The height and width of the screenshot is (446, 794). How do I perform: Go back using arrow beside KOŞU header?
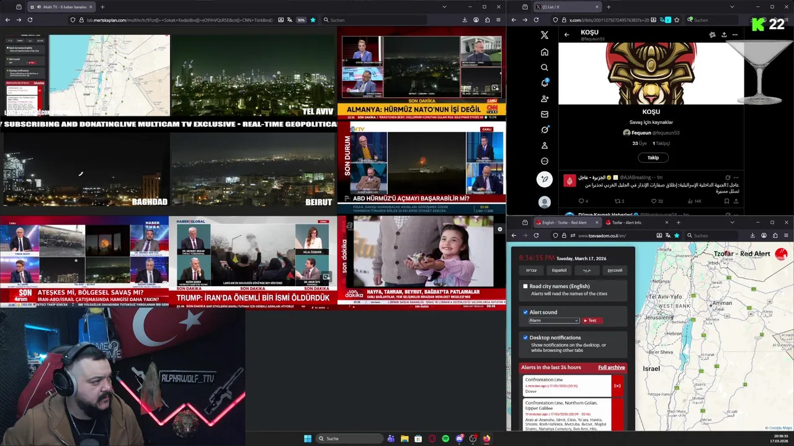coord(566,35)
